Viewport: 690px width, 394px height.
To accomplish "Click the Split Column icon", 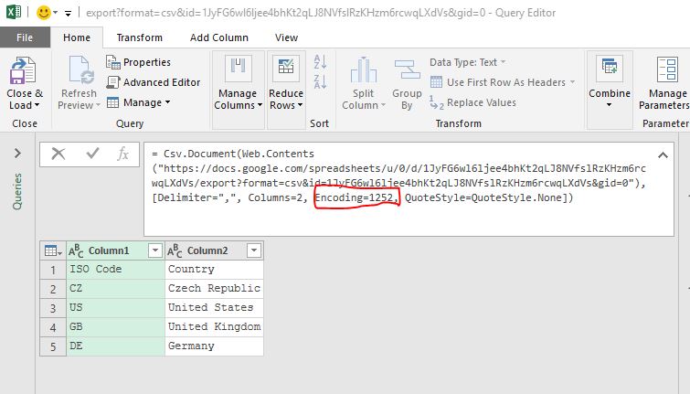I will pyautogui.click(x=363, y=69).
